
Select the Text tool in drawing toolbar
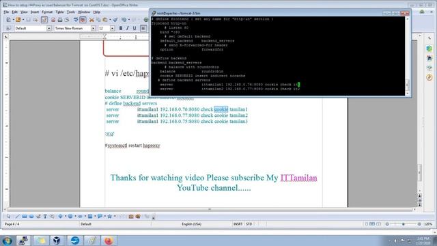45,216
